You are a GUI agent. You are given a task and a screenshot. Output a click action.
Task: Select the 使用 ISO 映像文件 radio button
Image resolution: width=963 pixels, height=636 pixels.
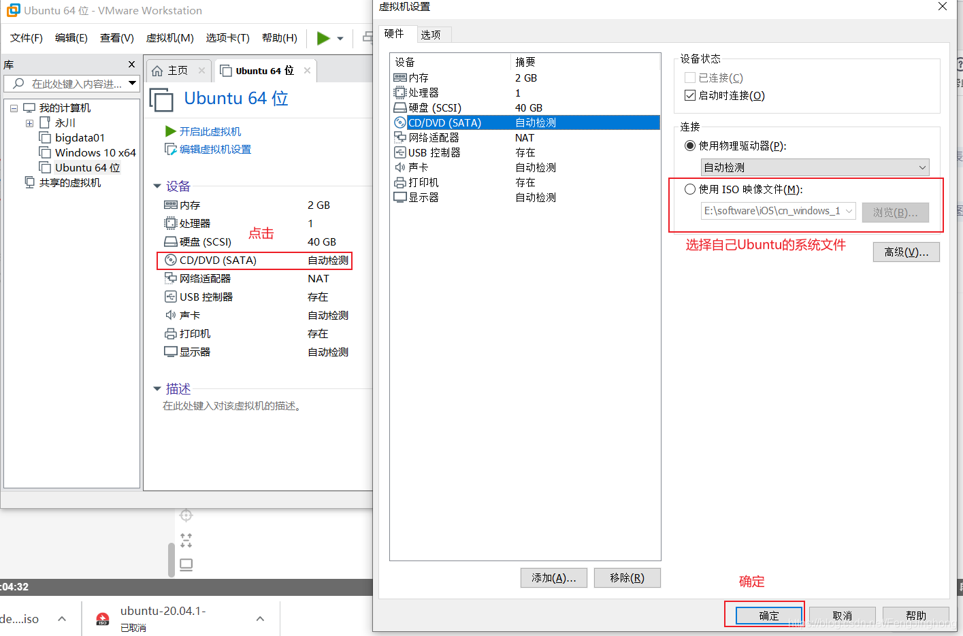[689, 189]
